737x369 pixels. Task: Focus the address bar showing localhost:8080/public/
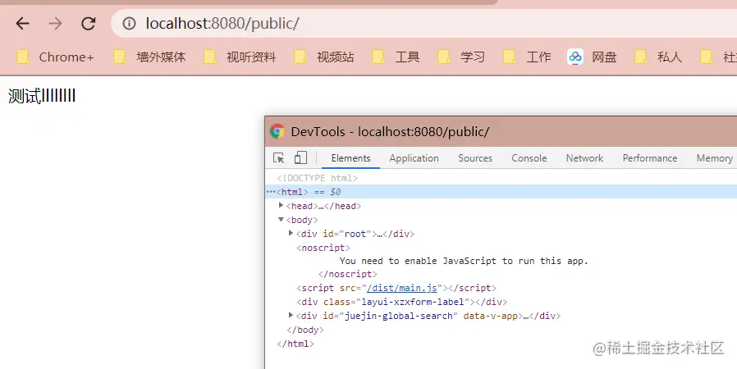point(424,24)
